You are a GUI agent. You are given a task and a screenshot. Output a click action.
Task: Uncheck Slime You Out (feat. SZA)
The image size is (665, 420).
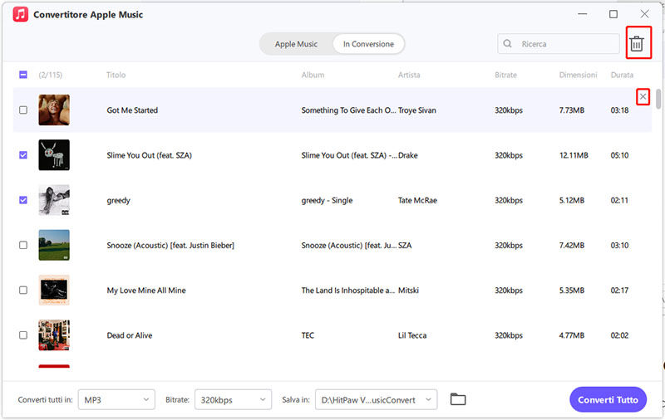(x=23, y=155)
